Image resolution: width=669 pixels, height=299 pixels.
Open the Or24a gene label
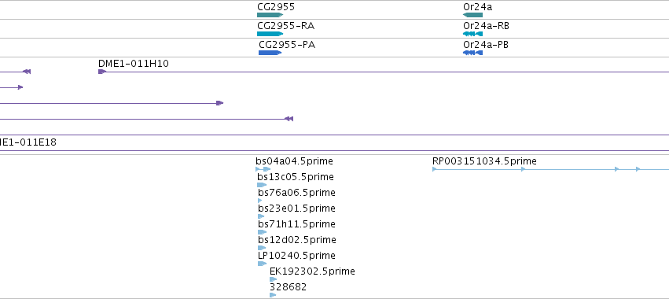pyautogui.click(x=477, y=7)
